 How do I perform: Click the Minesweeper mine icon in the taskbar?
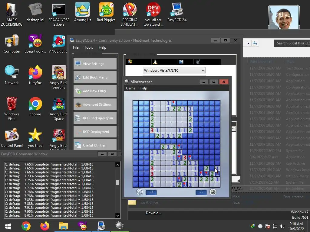pyautogui.click(x=120, y=226)
